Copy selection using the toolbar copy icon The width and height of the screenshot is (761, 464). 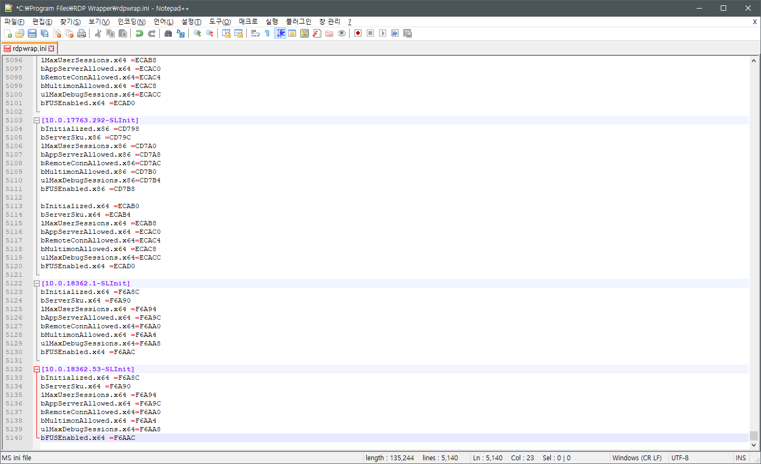(x=110, y=33)
